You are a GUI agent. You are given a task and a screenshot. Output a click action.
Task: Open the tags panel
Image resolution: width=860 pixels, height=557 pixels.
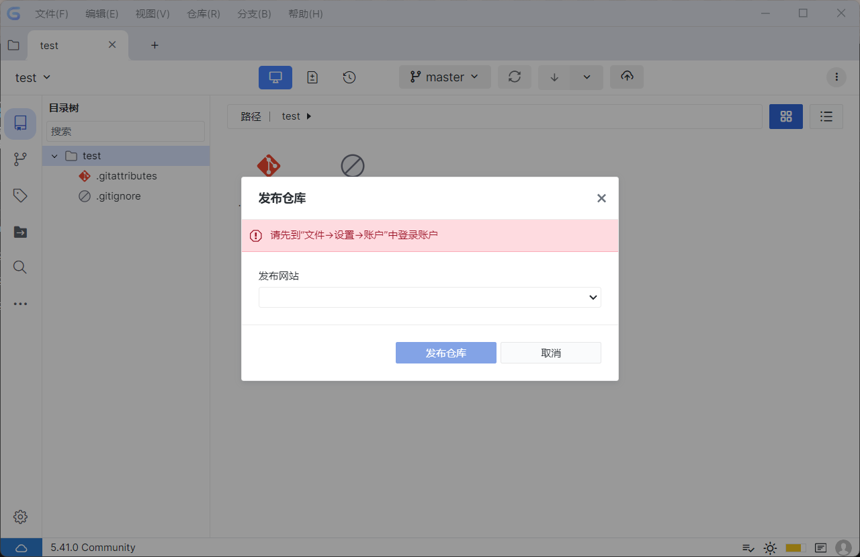click(19, 195)
